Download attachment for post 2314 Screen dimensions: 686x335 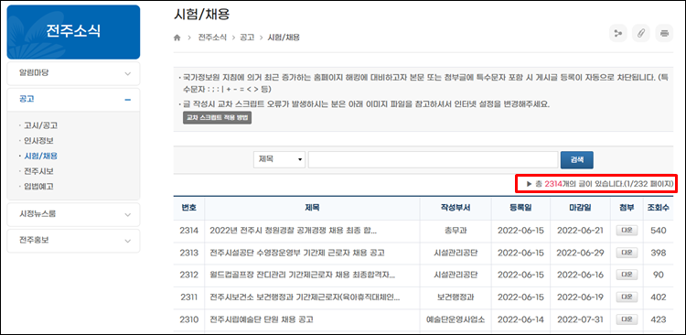[627, 231]
